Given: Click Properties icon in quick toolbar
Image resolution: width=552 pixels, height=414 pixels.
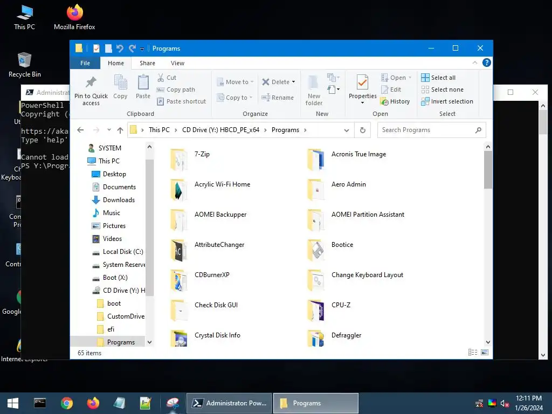Looking at the screenshot, I should tap(96, 48).
